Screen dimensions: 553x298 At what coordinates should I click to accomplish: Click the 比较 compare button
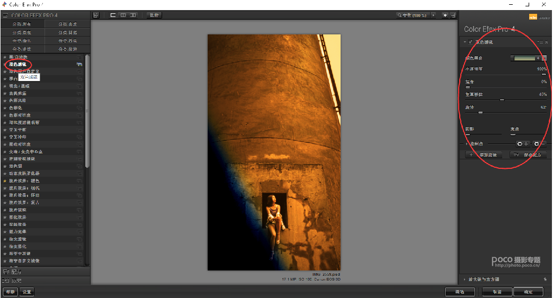pyautogui.click(x=155, y=15)
